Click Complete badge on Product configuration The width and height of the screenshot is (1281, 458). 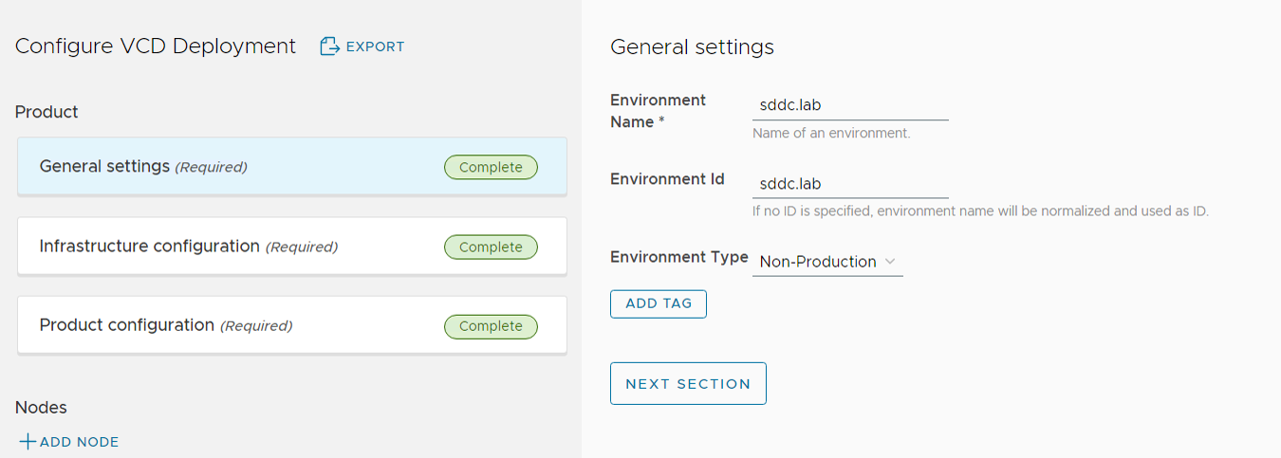pyautogui.click(x=491, y=326)
